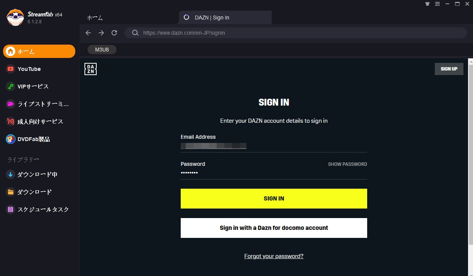Click the loading spinner on DAZN tab

click(x=186, y=17)
